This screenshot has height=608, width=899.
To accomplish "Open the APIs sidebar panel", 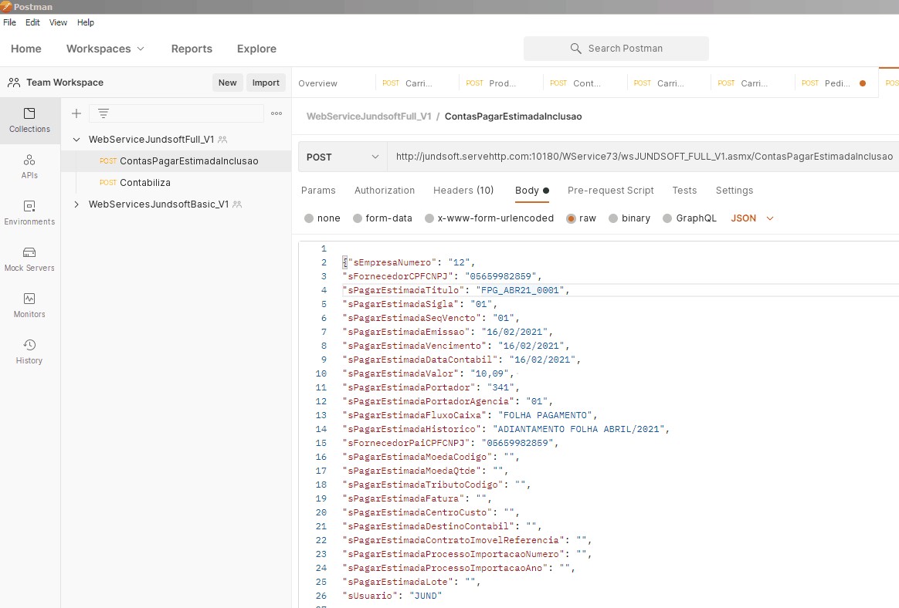I will (x=29, y=167).
